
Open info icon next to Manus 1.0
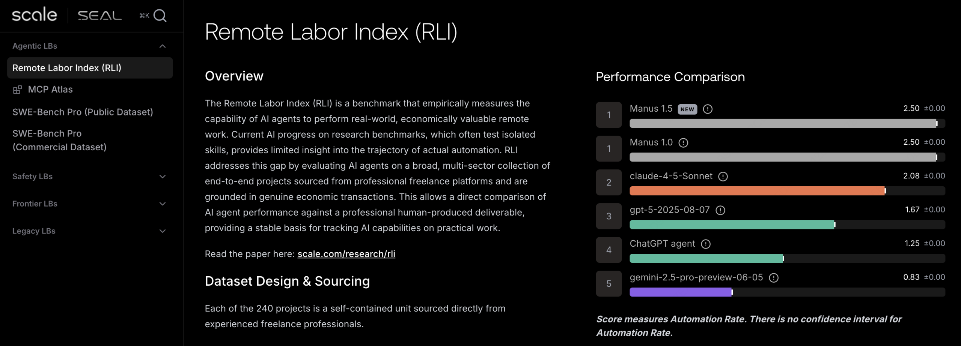pyautogui.click(x=683, y=143)
